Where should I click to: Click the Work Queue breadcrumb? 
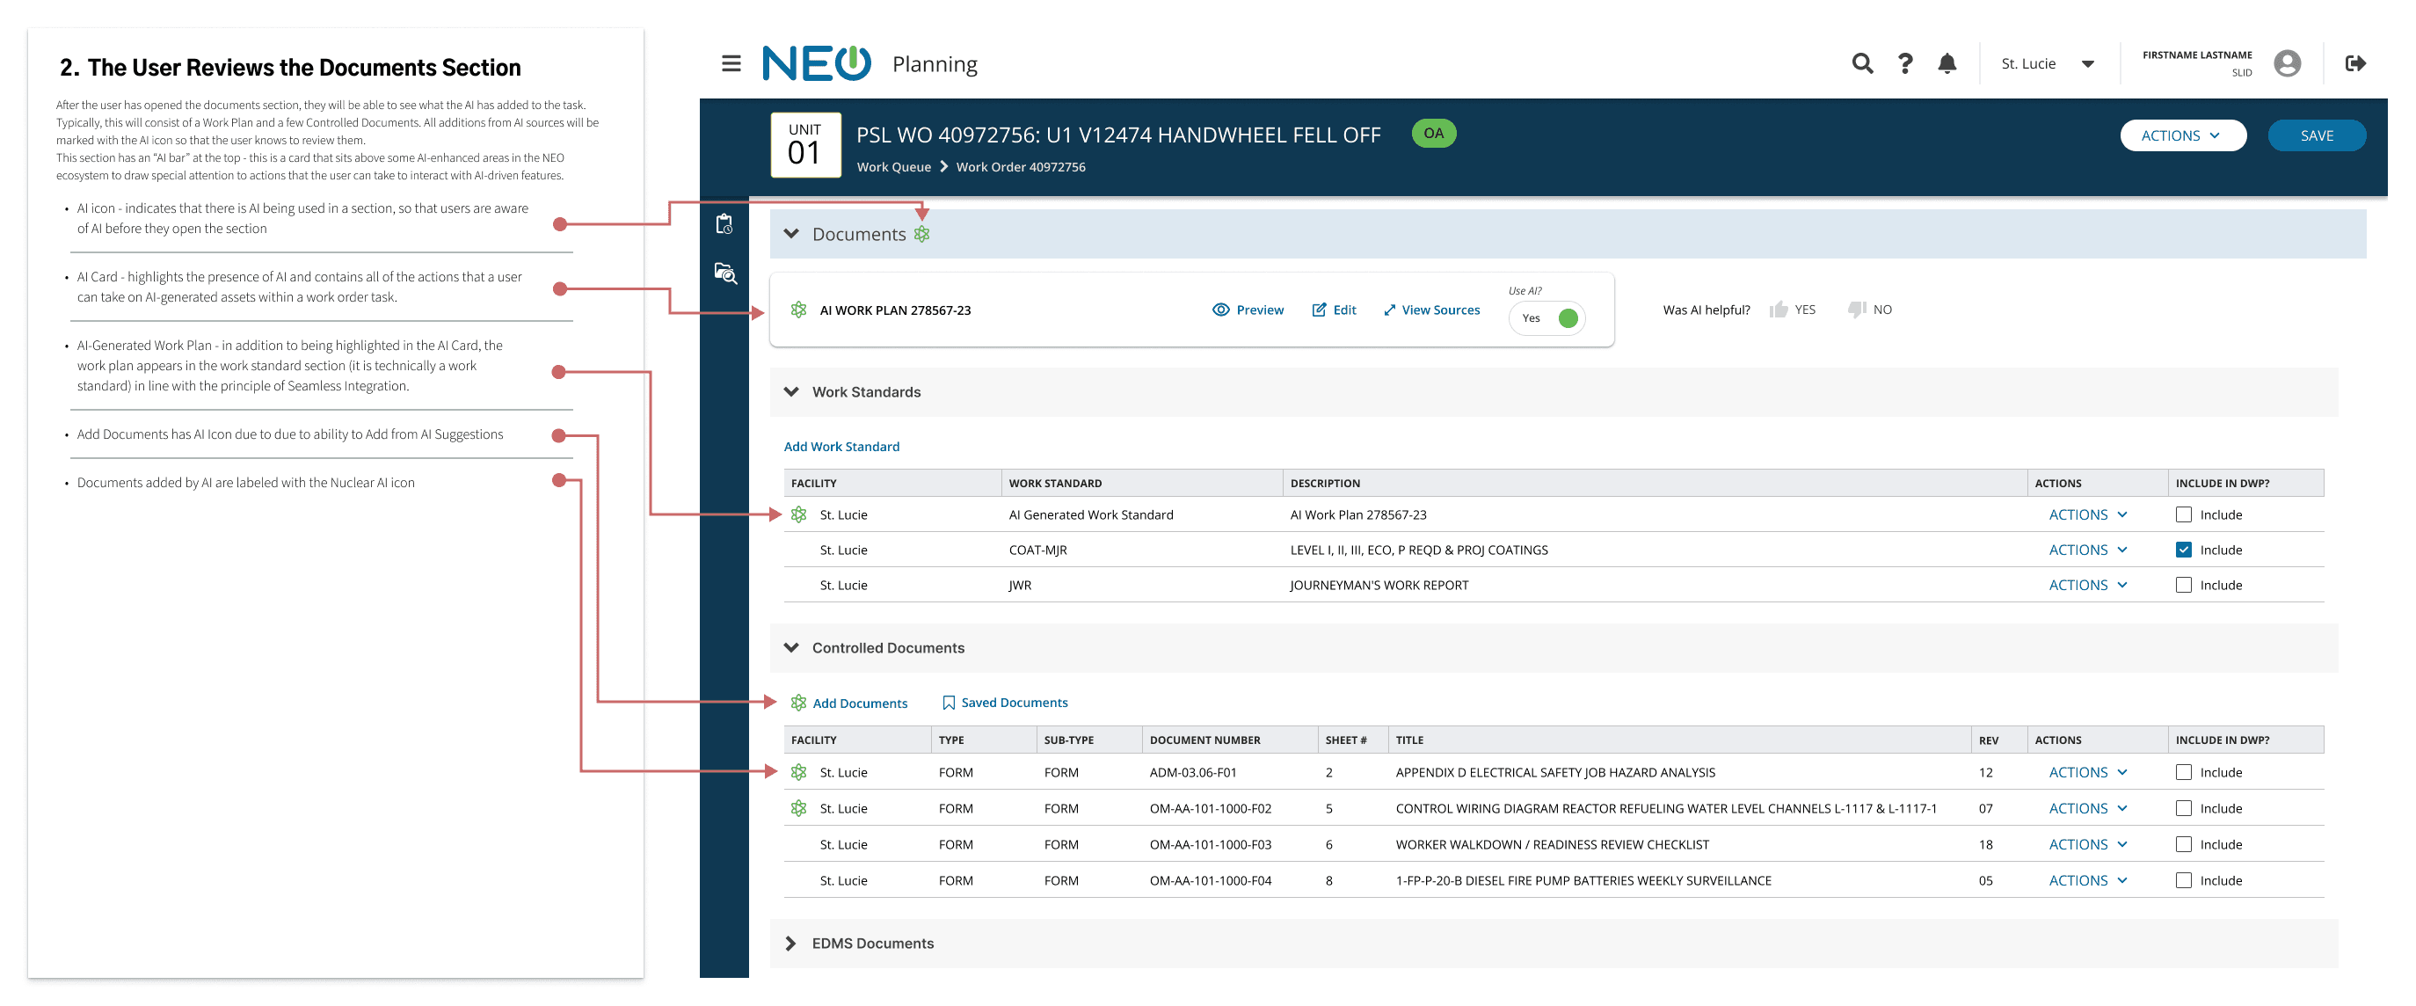click(x=893, y=167)
